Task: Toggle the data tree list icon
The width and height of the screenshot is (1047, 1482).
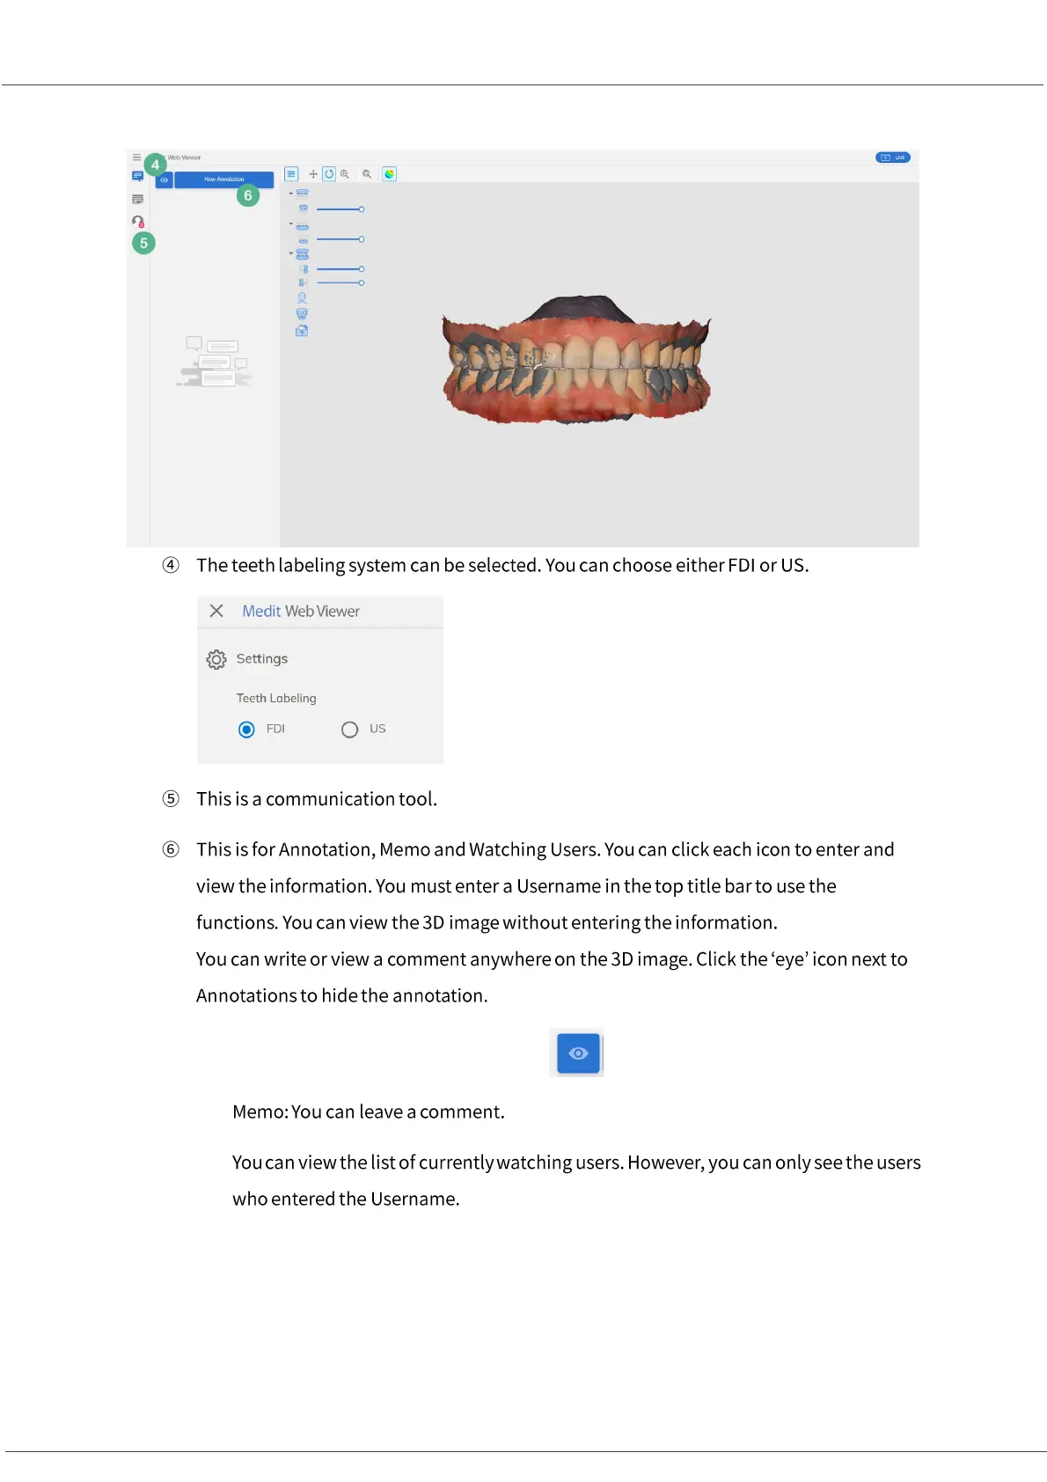Action: pyautogui.click(x=291, y=174)
